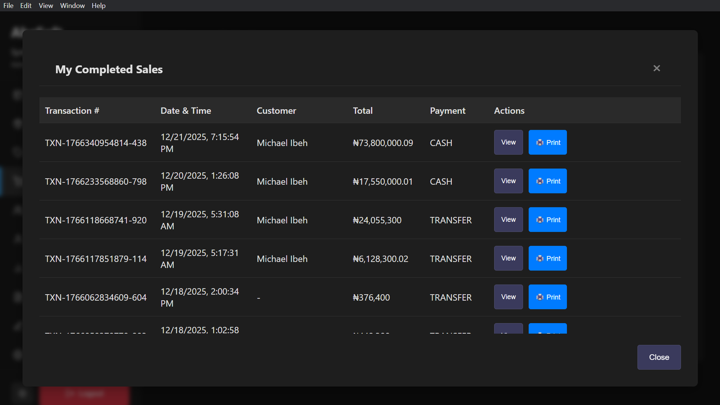Open the View menu
The width and height of the screenshot is (720, 405).
coord(45,6)
